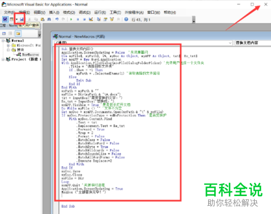Screen dimensions: 271x214
Task: Open the 帮助(H) menu
Action: click(x=170, y=12)
